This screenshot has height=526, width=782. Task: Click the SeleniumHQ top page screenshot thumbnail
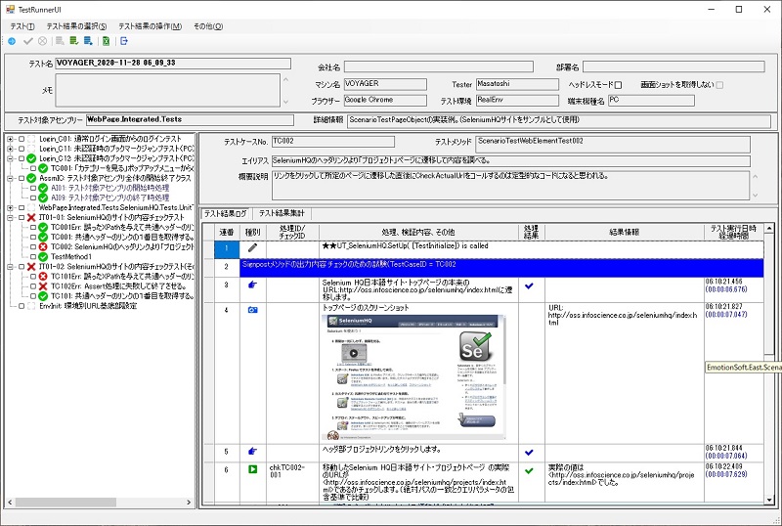pos(413,377)
